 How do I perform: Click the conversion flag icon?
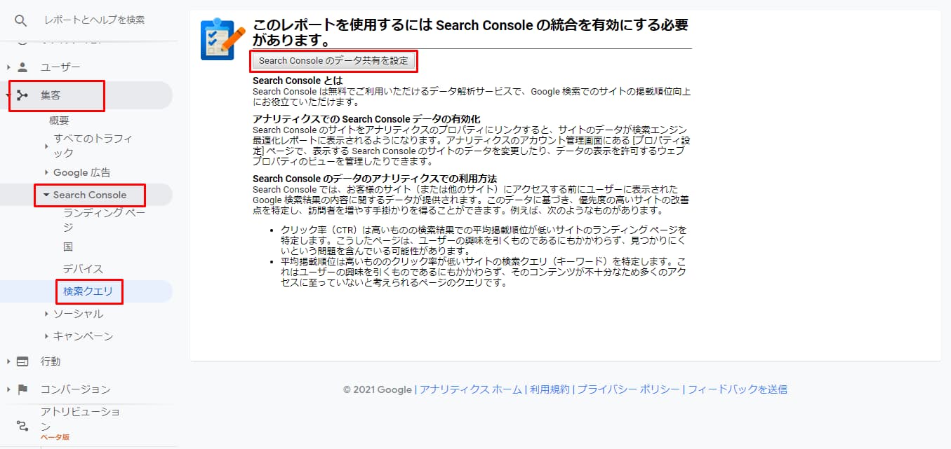[x=22, y=389]
